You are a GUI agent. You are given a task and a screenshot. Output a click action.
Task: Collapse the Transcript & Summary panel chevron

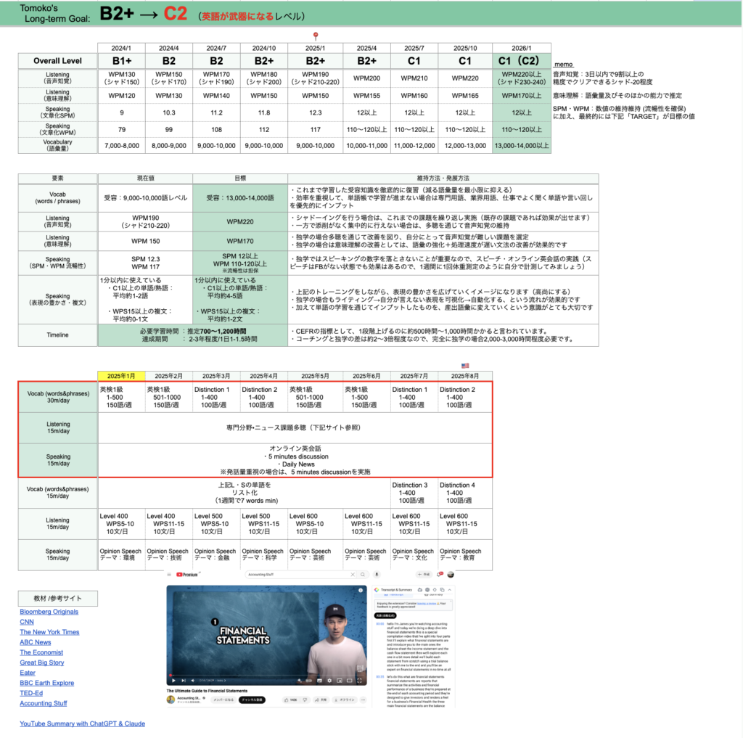click(449, 589)
